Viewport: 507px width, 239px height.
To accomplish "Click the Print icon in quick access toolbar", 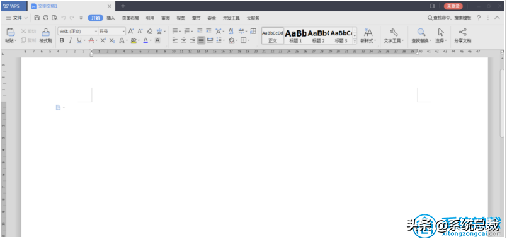I will 45,18.
